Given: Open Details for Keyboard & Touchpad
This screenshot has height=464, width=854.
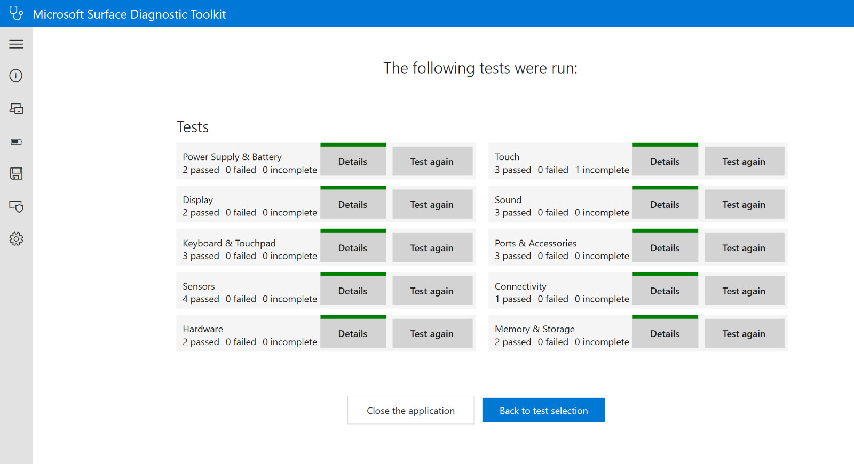Looking at the screenshot, I should pos(353,248).
